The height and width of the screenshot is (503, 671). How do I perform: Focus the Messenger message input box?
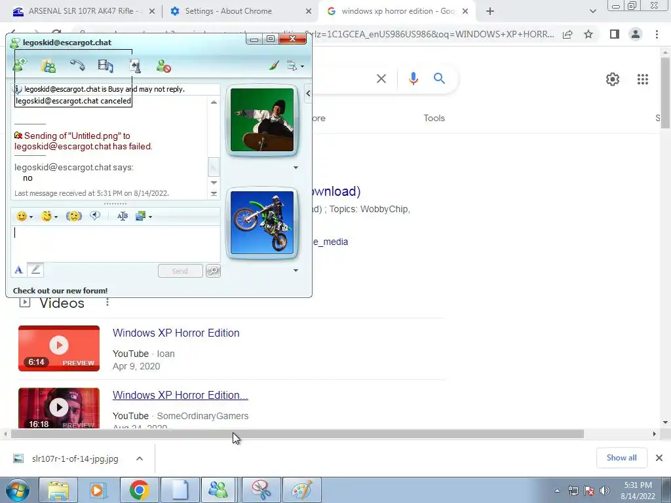[x=115, y=244]
